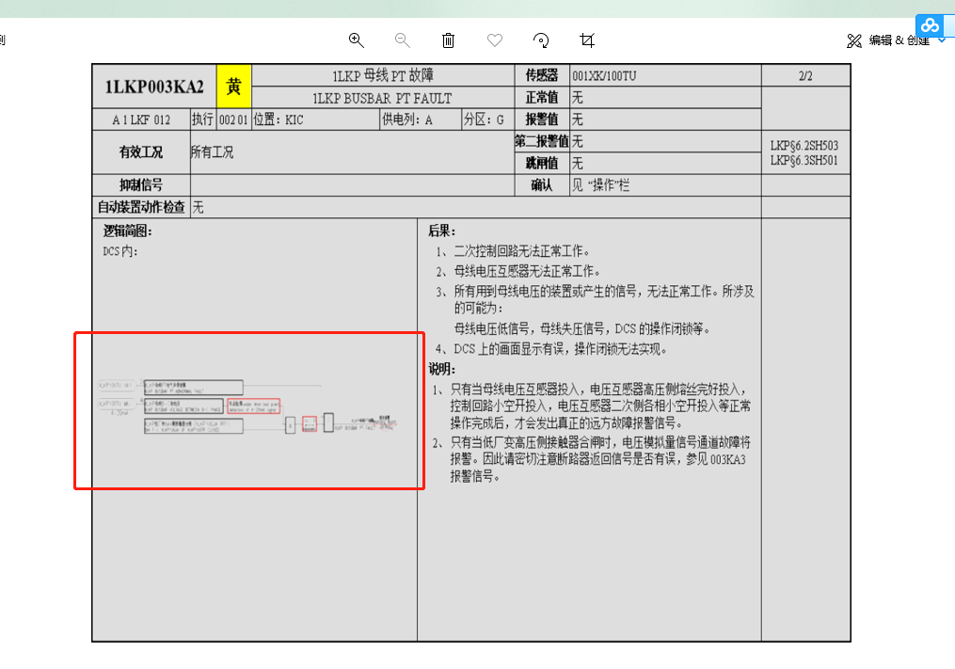Toggle the heart favorite icon
This screenshot has width=955, height=669.
point(495,40)
